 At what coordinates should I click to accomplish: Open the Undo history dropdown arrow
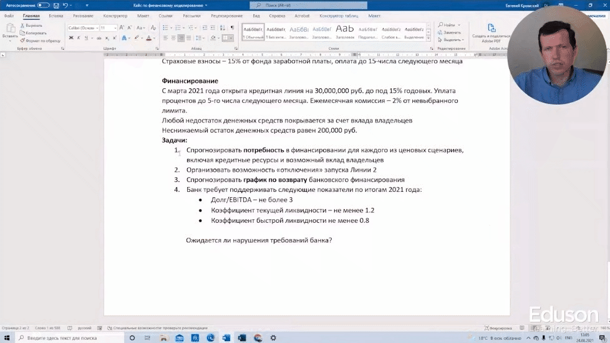click(x=71, y=6)
